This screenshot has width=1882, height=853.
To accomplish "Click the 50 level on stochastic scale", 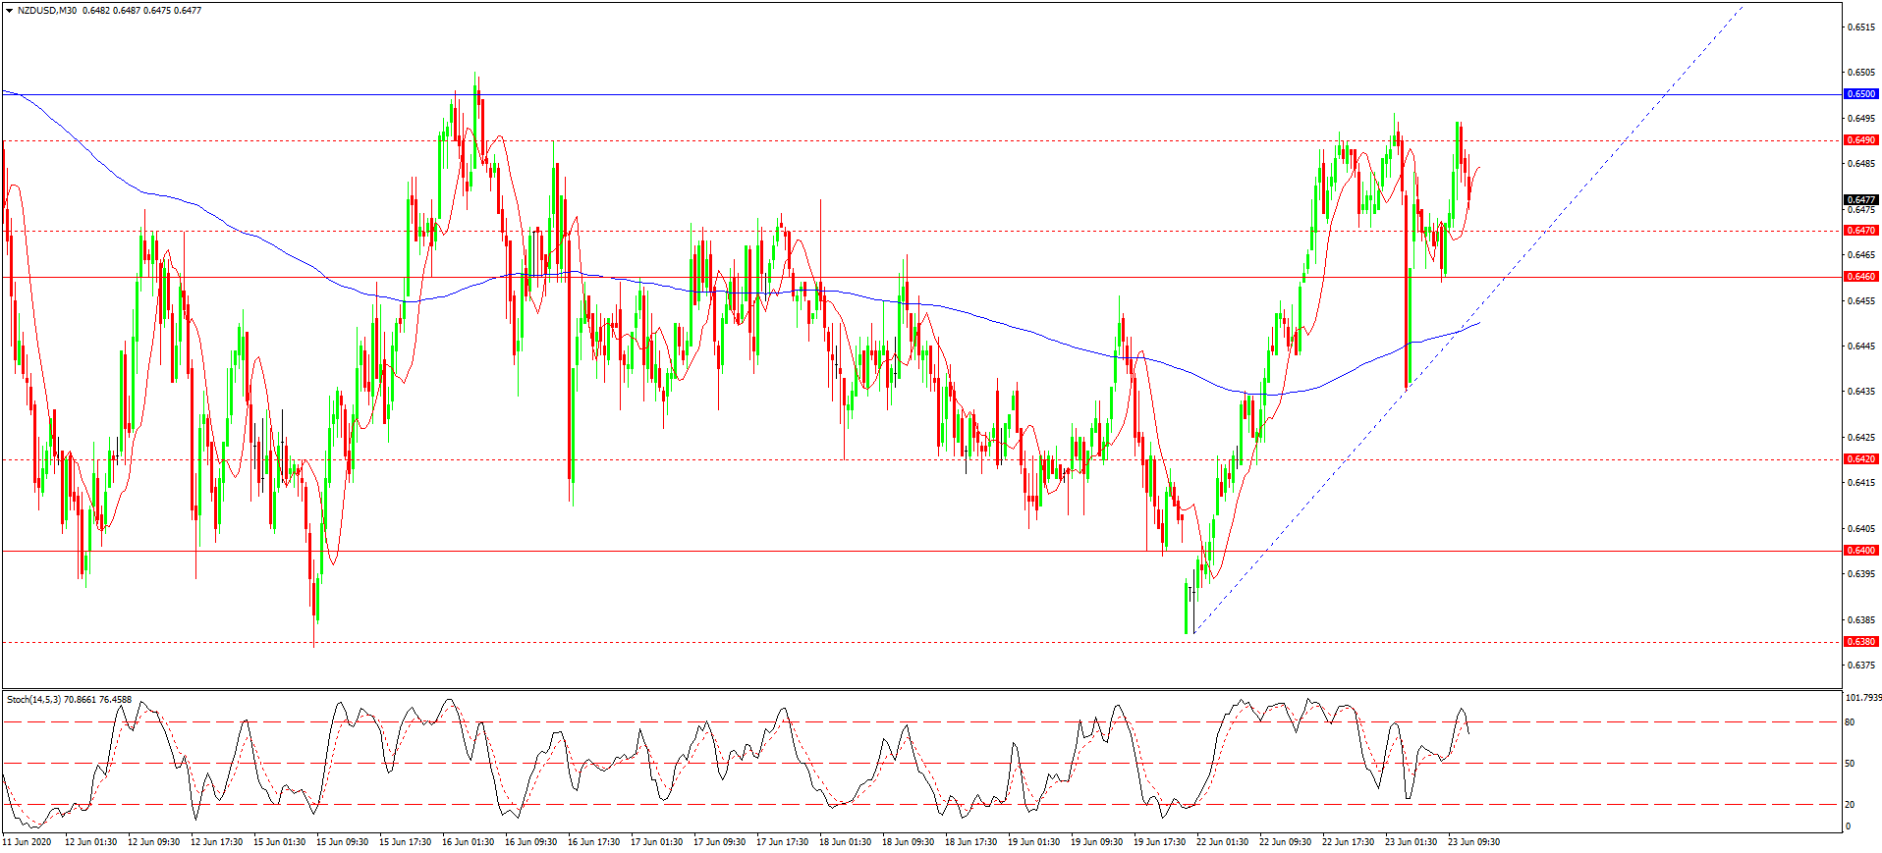I will pos(1850,764).
